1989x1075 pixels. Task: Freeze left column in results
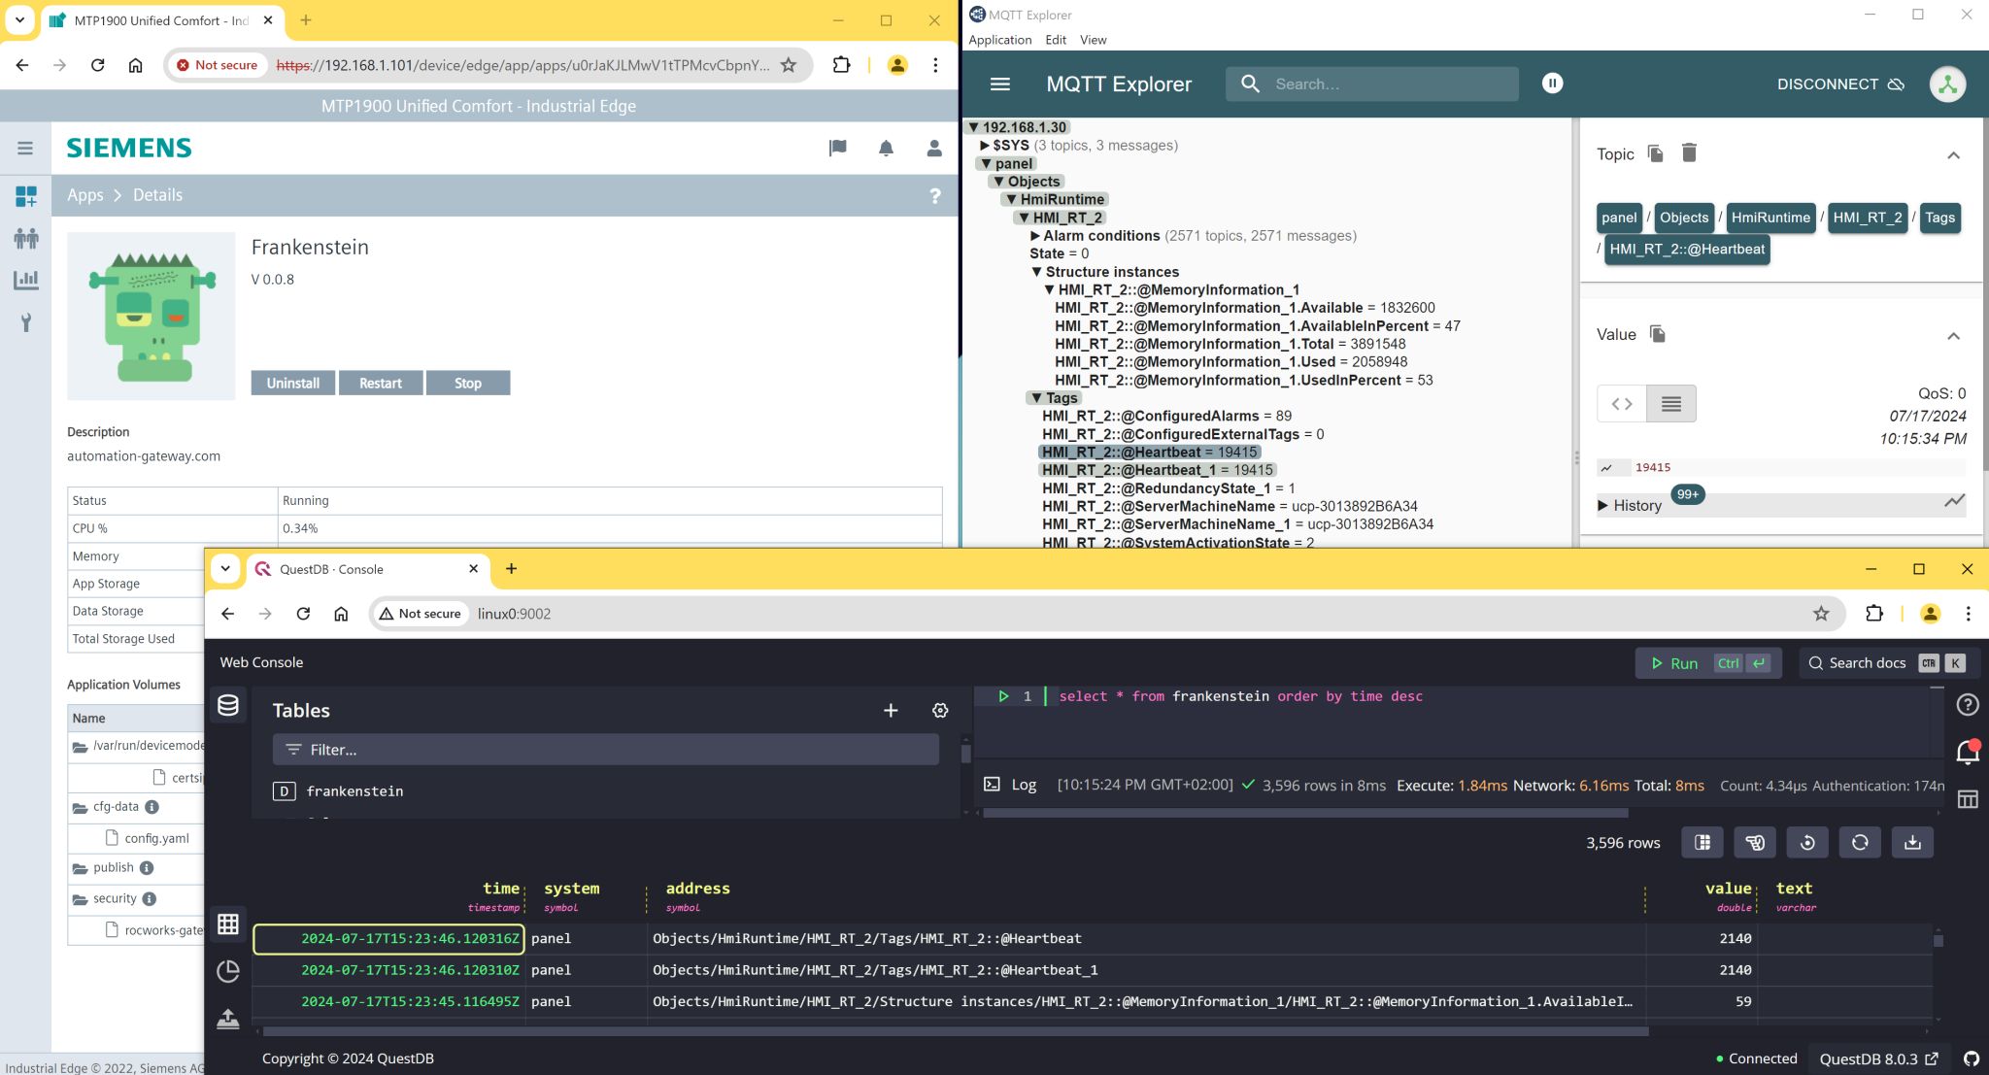(x=1702, y=843)
